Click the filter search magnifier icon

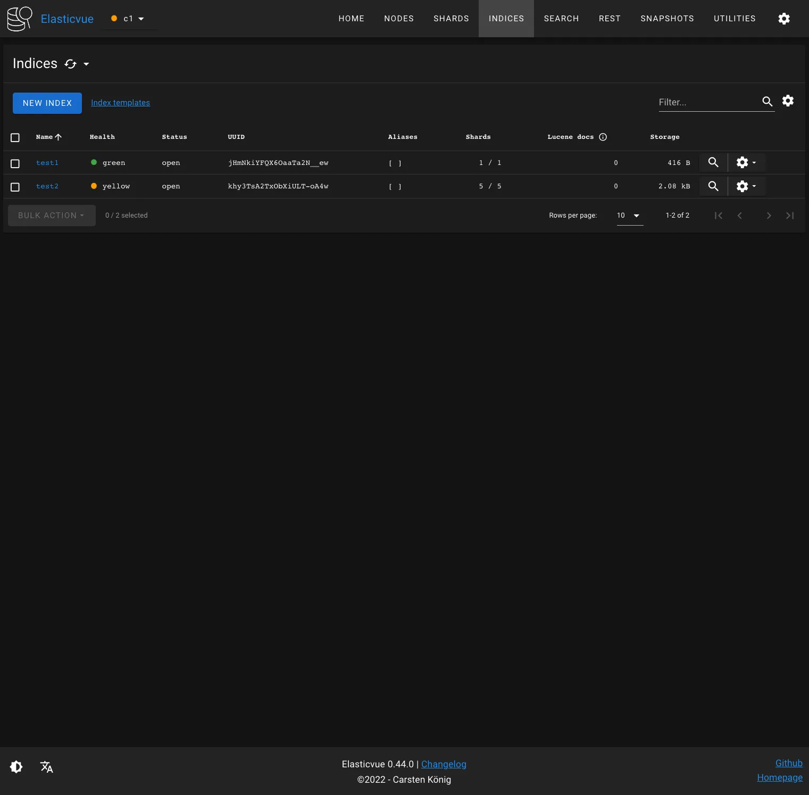767,102
